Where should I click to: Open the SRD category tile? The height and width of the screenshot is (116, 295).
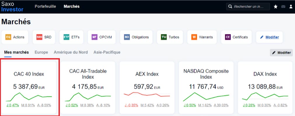point(44,37)
